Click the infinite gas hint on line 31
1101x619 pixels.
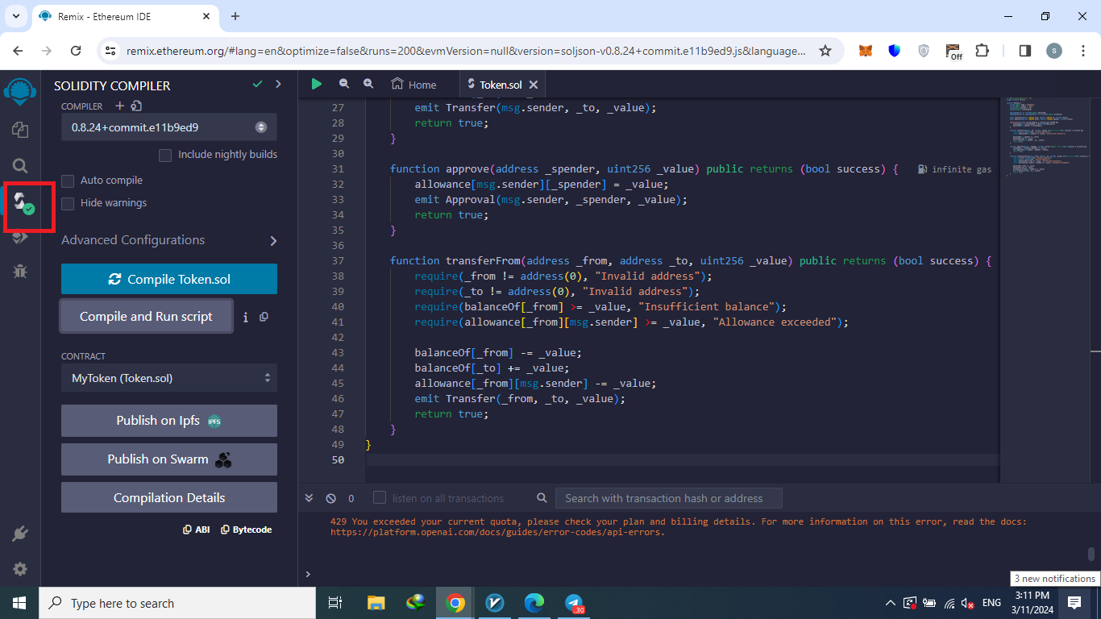(955, 169)
